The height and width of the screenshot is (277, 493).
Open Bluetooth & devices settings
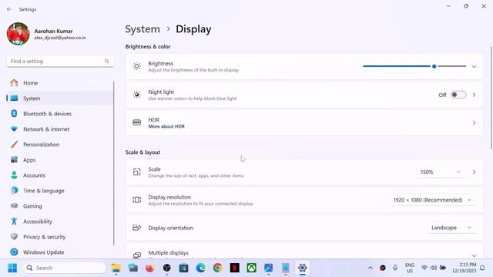point(60,114)
